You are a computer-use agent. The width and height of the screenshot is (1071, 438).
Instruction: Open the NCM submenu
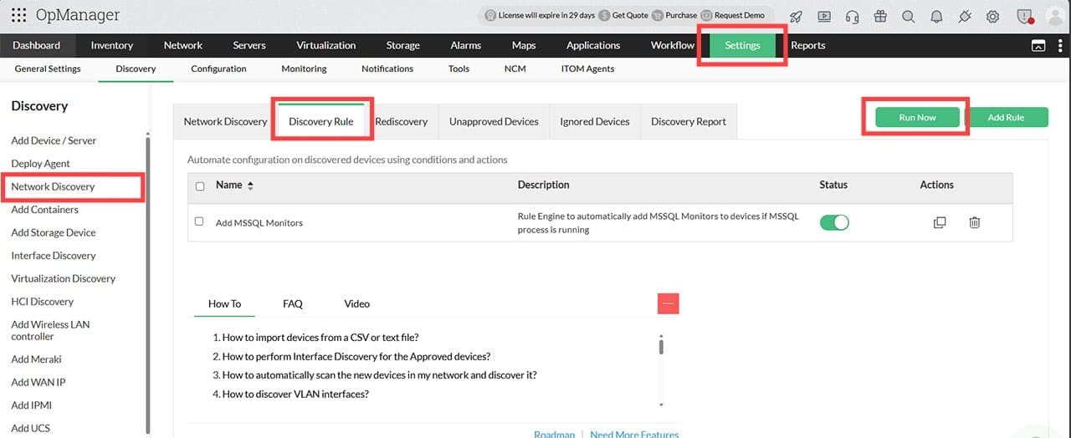pos(515,69)
